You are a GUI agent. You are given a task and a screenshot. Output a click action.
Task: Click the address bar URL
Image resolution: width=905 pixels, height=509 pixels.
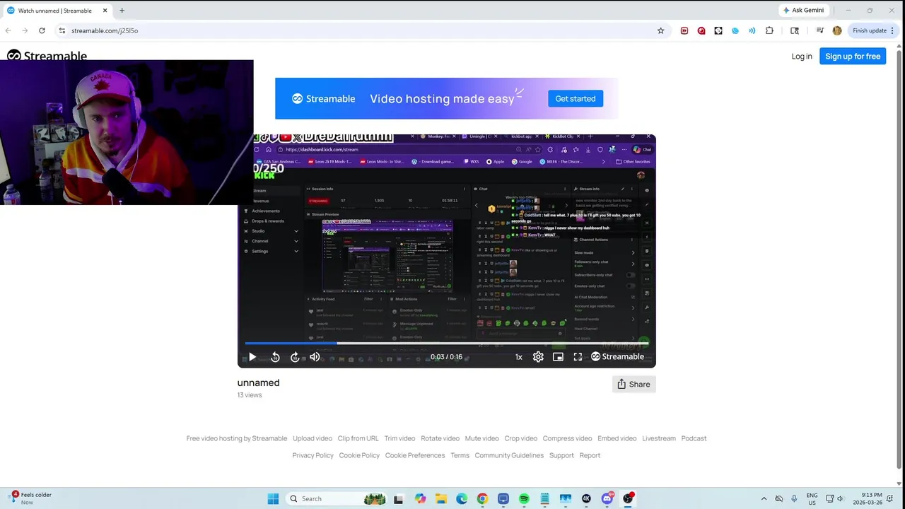click(x=105, y=30)
